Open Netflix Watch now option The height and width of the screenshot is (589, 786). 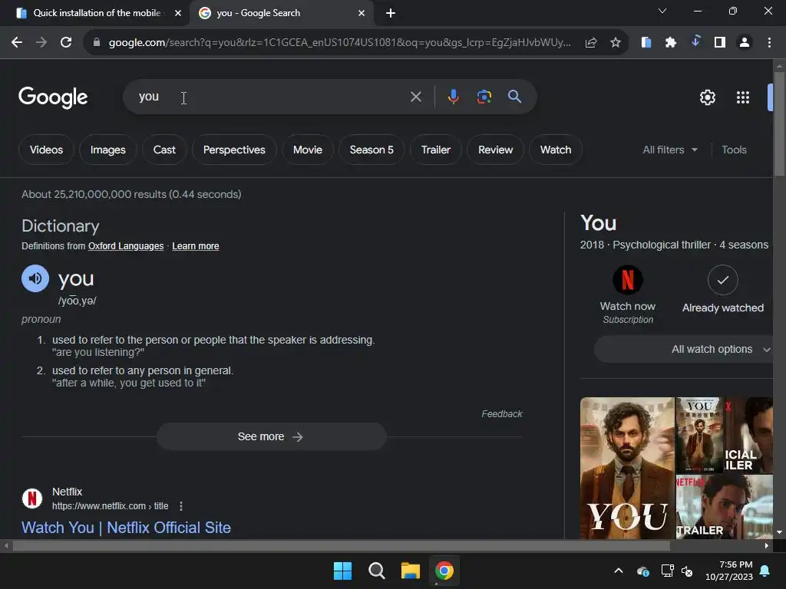point(628,294)
